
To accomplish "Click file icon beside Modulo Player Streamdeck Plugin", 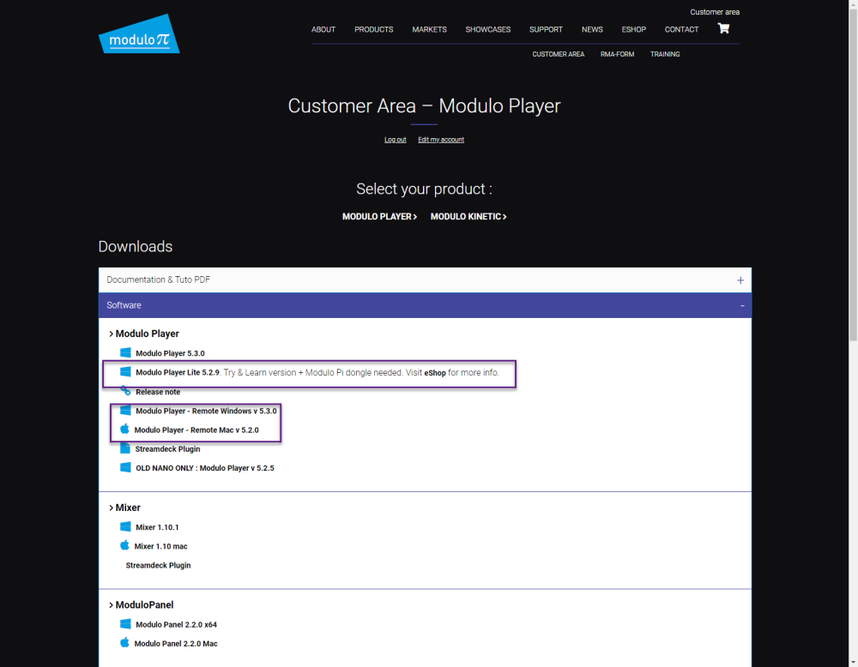I will click(x=125, y=448).
